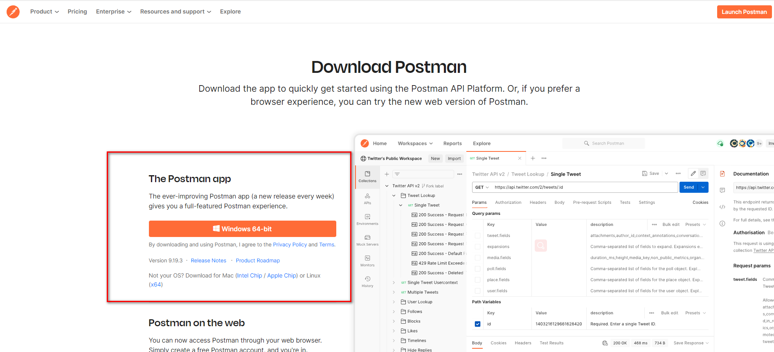774x352 pixels.
Task: Open the History sidebar panel
Action: [x=367, y=282]
